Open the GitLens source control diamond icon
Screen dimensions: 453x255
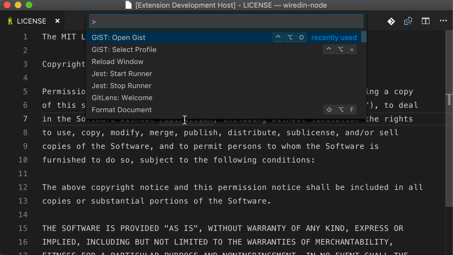point(391,21)
